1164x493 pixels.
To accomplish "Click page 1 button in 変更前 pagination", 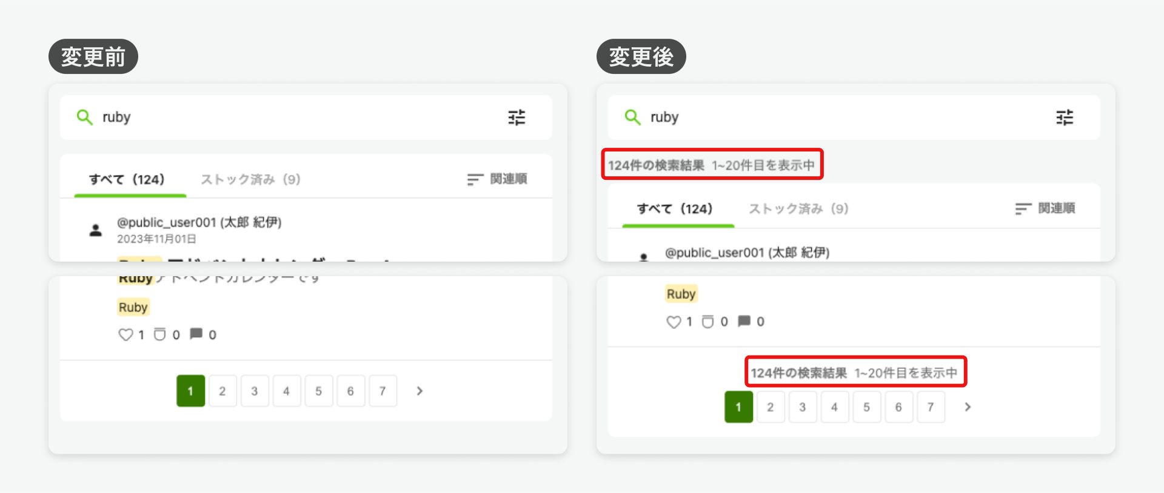I will 190,391.
